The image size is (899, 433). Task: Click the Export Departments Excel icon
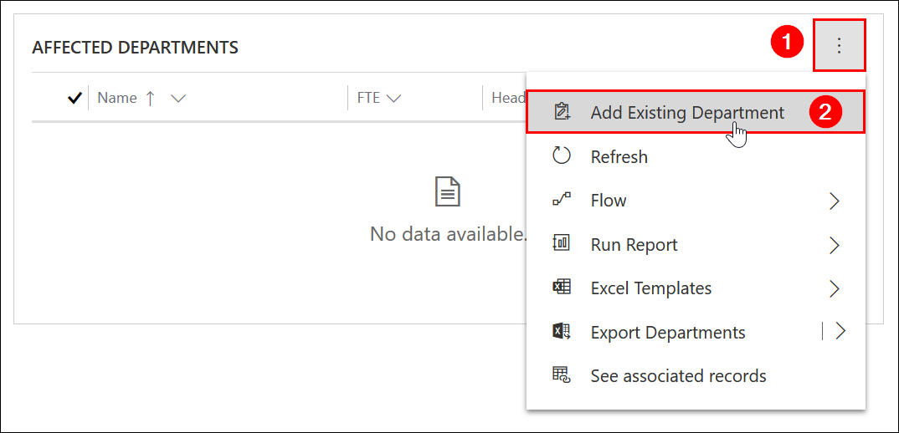click(x=562, y=332)
